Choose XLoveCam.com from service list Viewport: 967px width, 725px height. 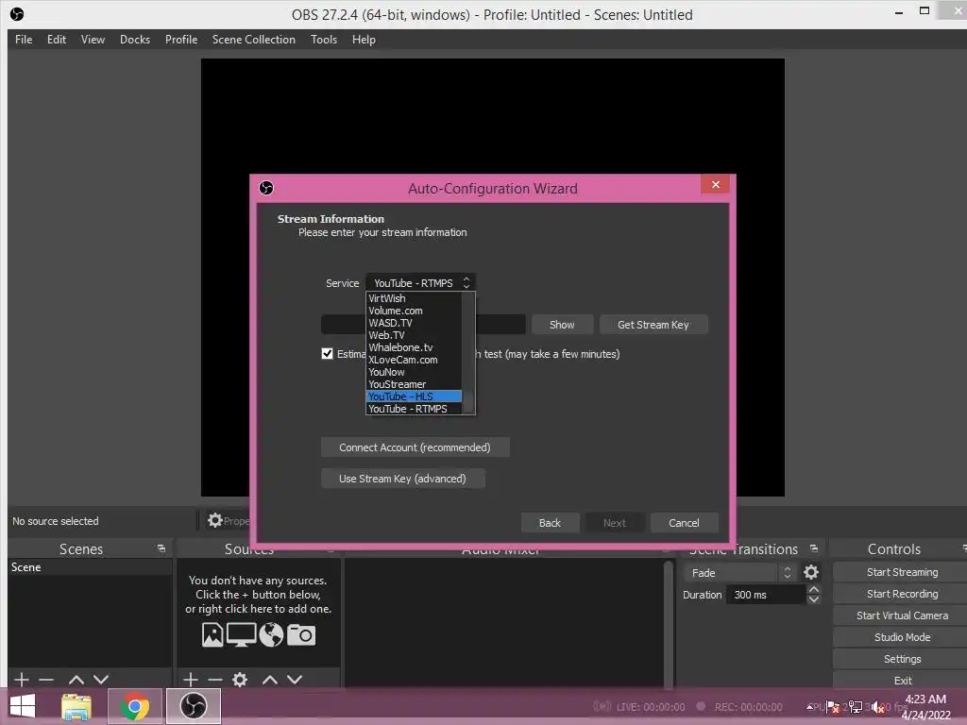pos(414,360)
